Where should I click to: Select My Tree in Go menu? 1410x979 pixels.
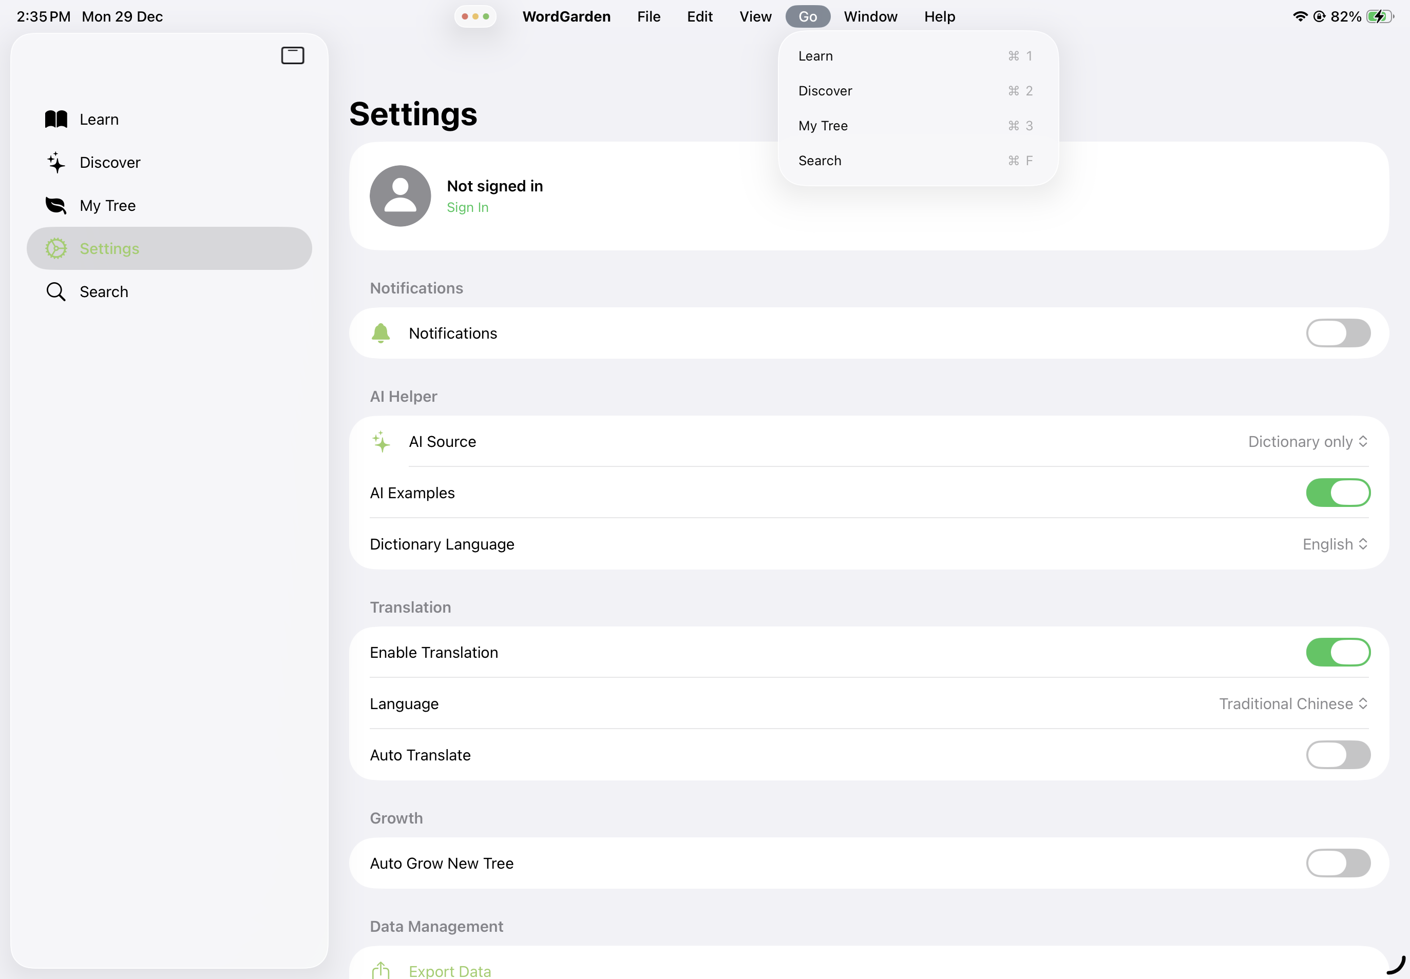click(x=823, y=126)
